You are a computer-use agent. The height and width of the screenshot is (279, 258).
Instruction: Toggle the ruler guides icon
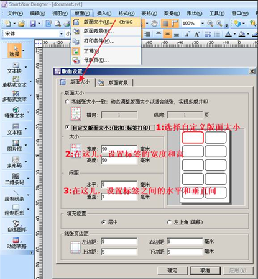[175, 24]
